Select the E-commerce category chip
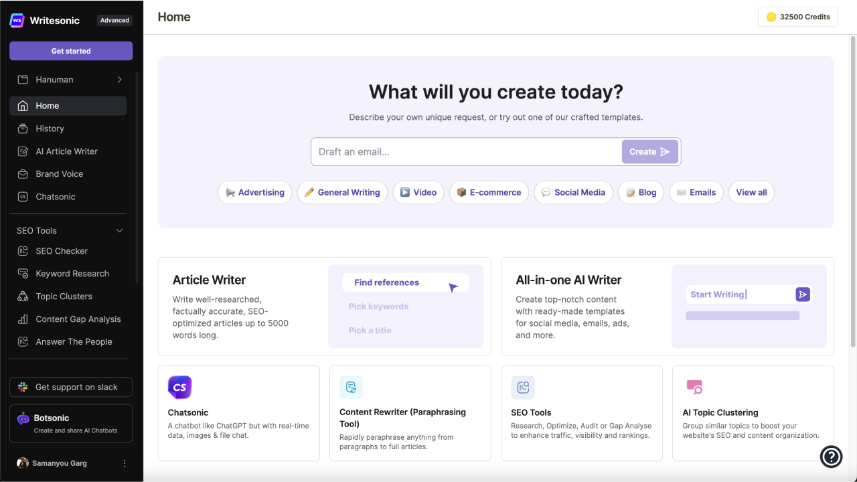The height and width of the screenshot is (482, 857). click(x=489, y=192)
